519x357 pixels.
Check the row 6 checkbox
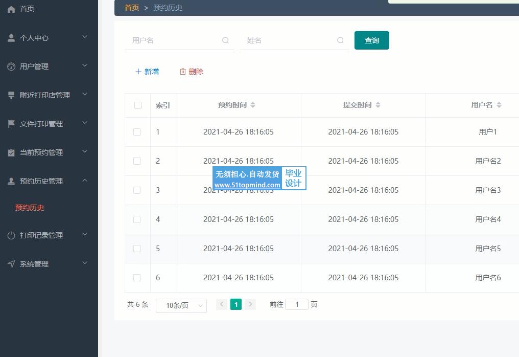coord(137,278)
